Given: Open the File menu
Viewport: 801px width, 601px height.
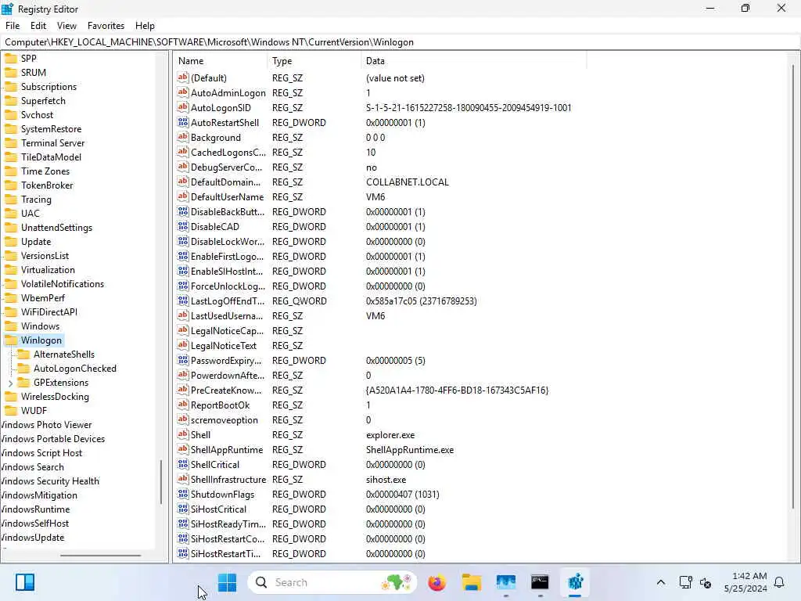Looking at the screenshot, I should pyautogui.click(x=13, y=26).
